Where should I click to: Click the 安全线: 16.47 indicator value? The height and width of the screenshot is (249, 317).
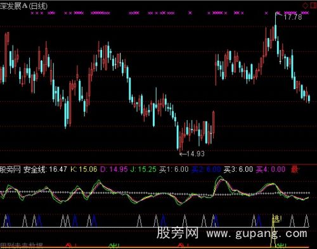pyautogui.click(x=45, y=169)
